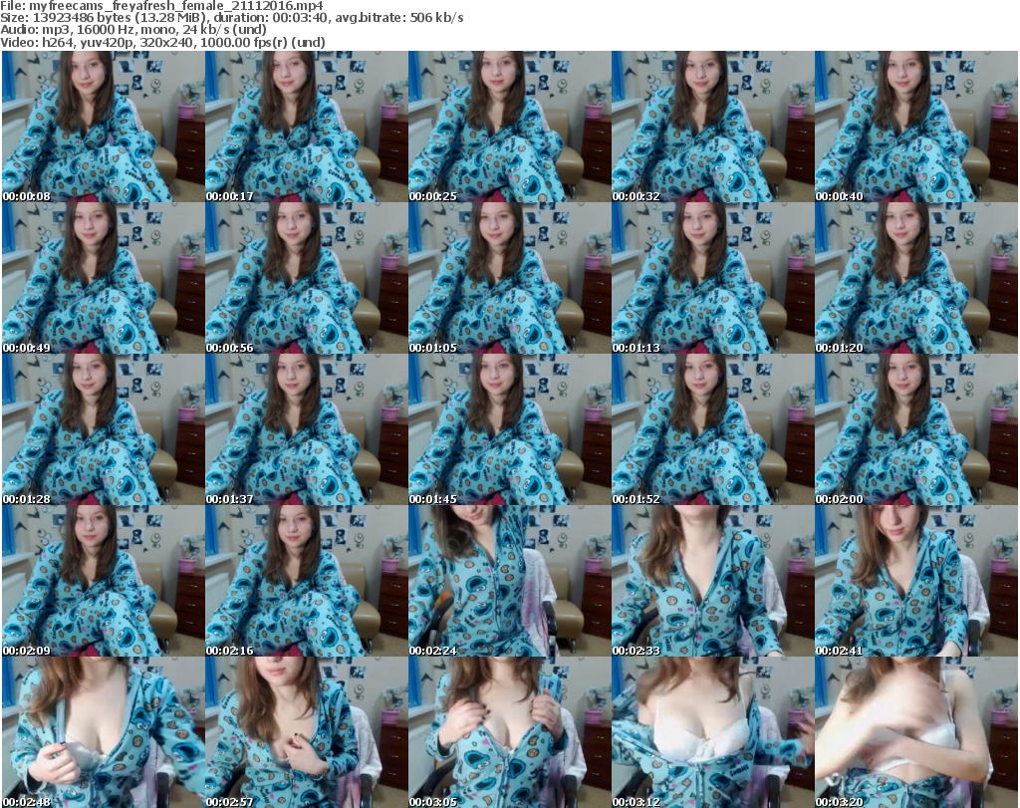Click the 00:02:41 timestamp label
The image size is (1020, 808).
pyautogui.click(x=840, y=651)
